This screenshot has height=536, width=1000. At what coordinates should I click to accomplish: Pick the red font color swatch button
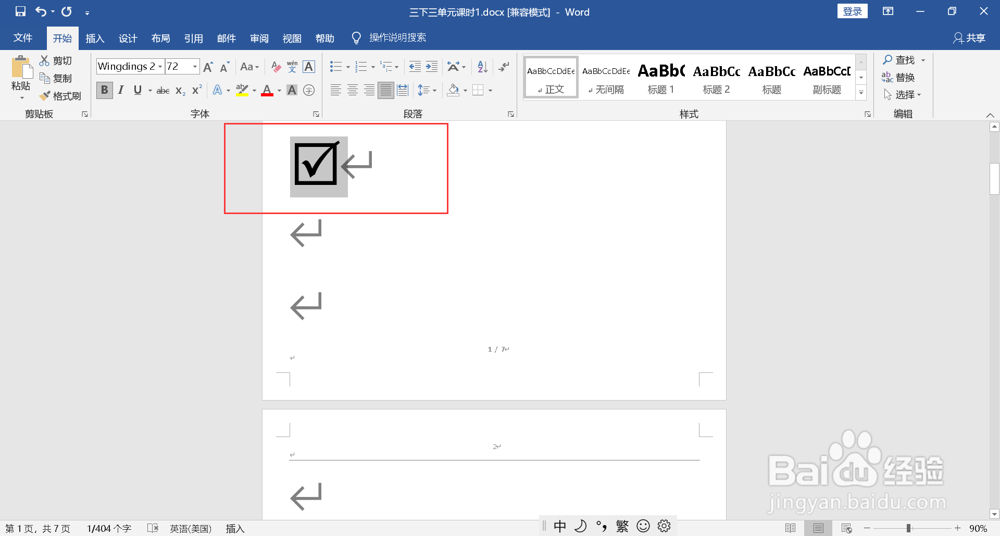267,91
